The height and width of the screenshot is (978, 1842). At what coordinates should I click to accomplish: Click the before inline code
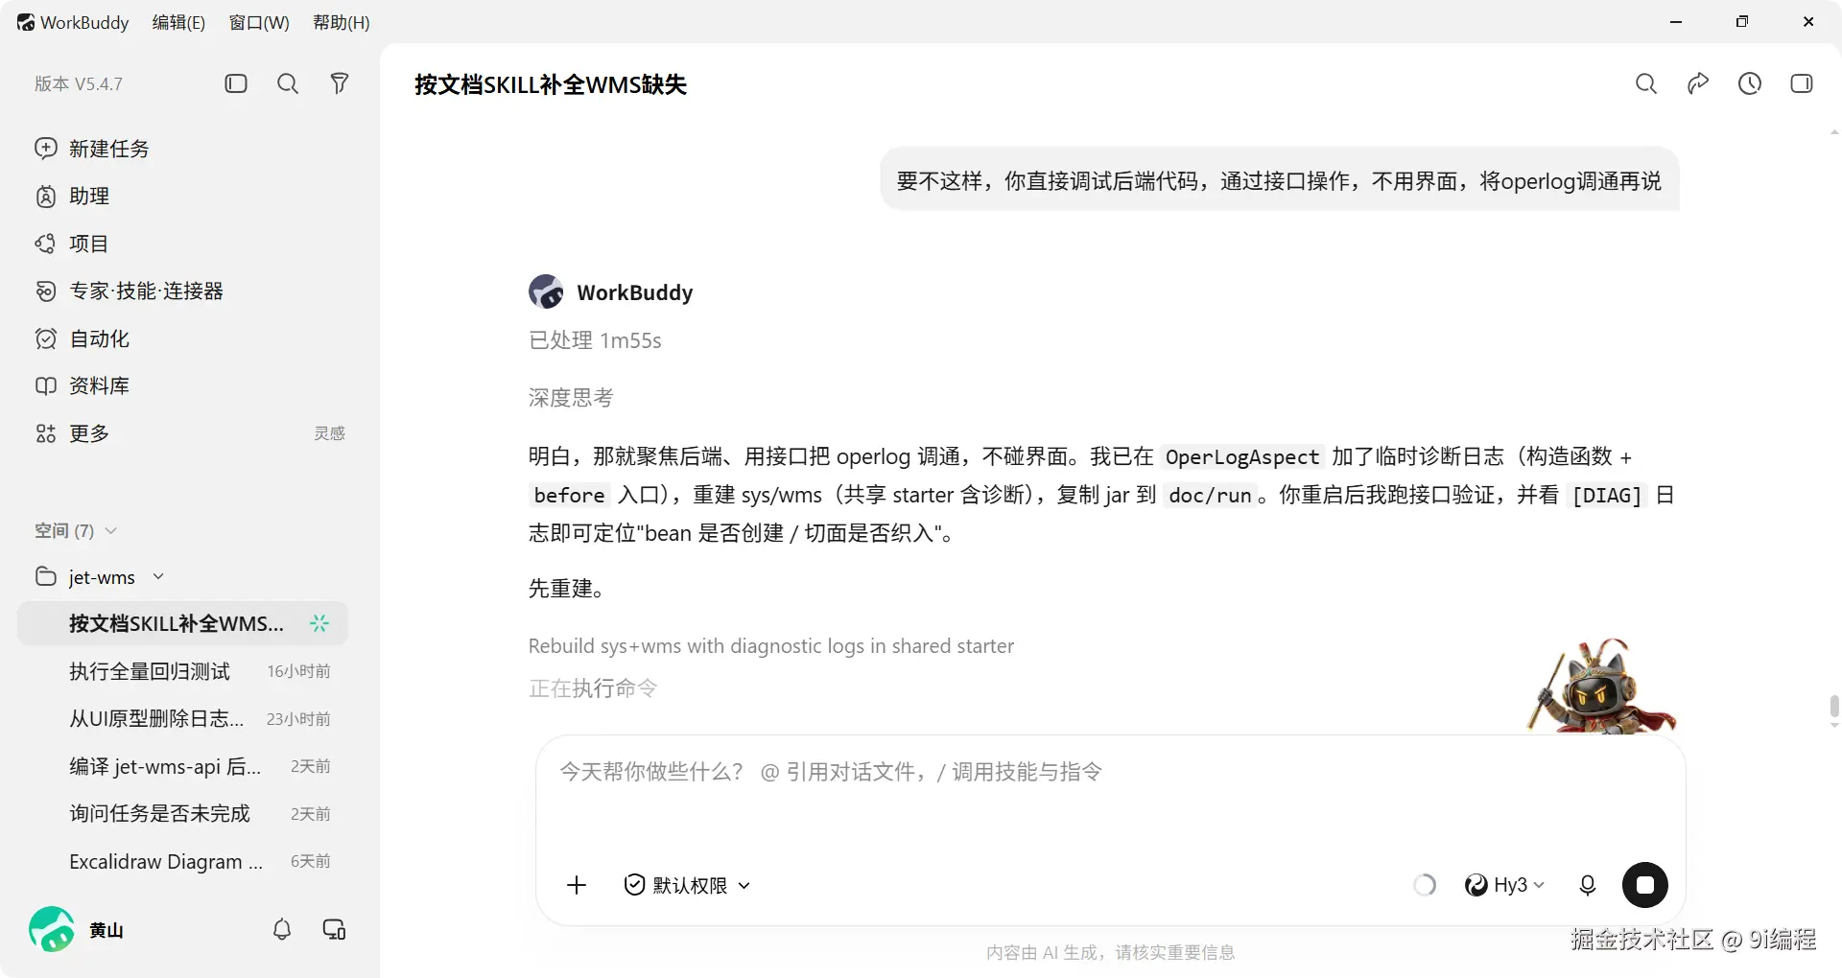click(x=569, y=496)
